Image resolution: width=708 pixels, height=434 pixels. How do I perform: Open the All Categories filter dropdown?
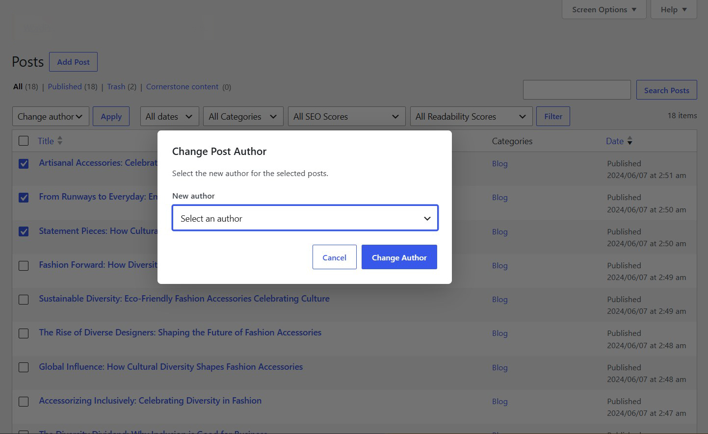tap(243, 116)
